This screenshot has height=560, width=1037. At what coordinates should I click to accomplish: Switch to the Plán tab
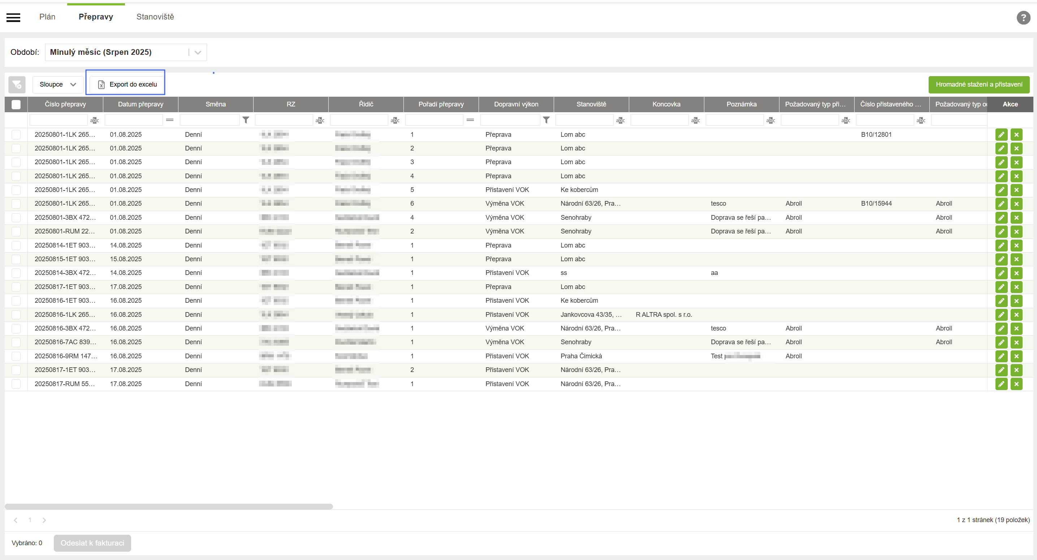[x=47, y=17]
